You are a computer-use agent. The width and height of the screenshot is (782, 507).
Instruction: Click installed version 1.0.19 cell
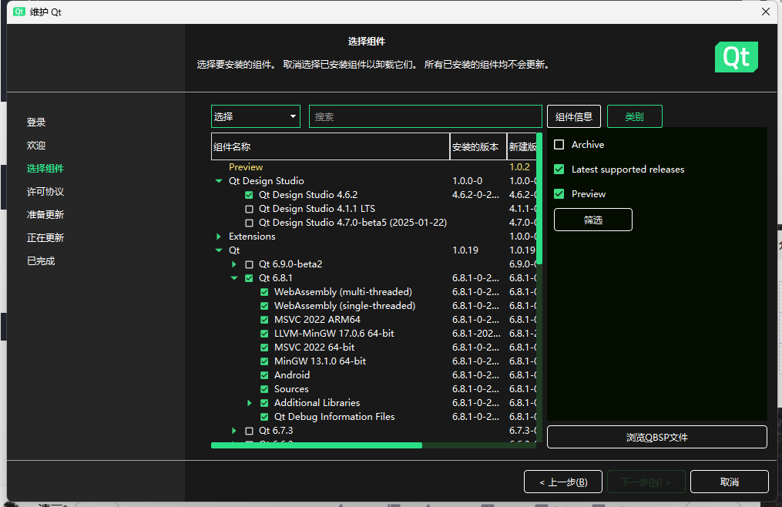[465, 250]
